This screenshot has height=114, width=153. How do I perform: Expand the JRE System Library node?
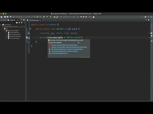[x=3, y=27]
